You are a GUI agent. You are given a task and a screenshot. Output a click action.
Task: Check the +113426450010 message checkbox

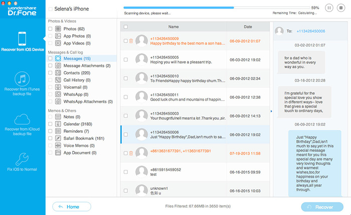point(126,78)
